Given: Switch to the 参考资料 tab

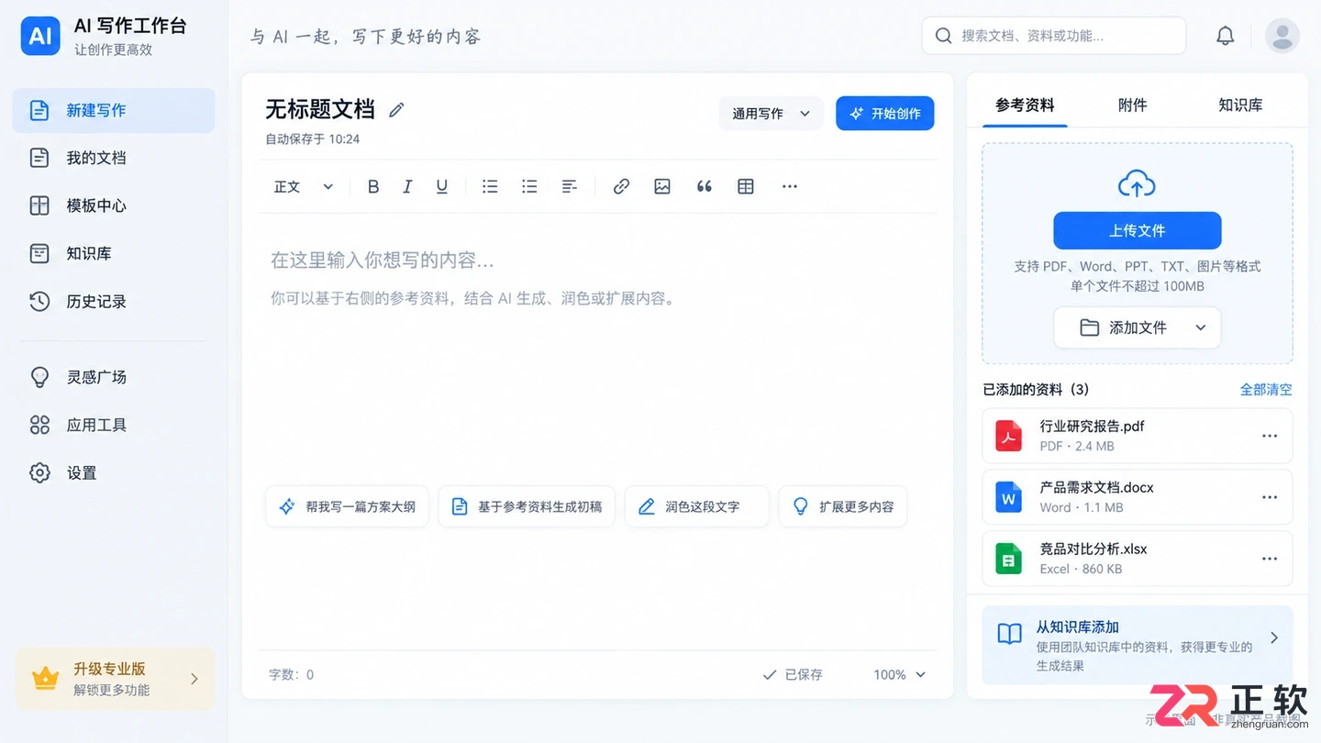Looking at the screenshot, I should coord(1025,105).
